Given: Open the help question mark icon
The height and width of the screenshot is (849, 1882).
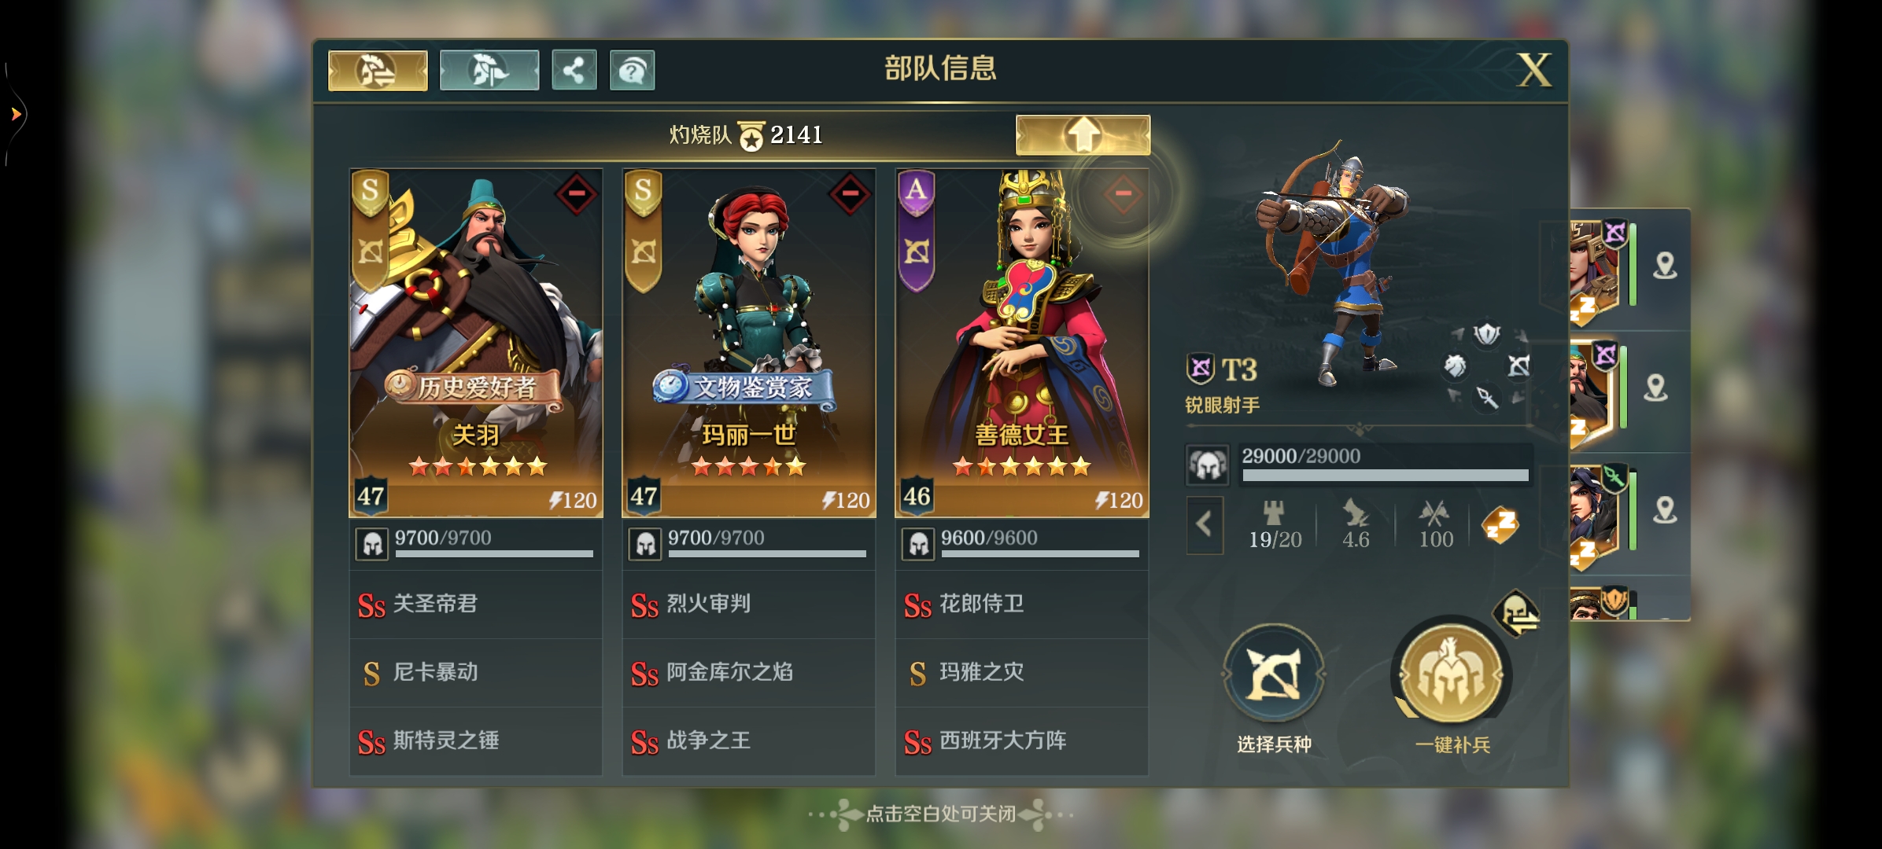Looking at the screenshot, I should pyautogui.click(x=633, y=71).
